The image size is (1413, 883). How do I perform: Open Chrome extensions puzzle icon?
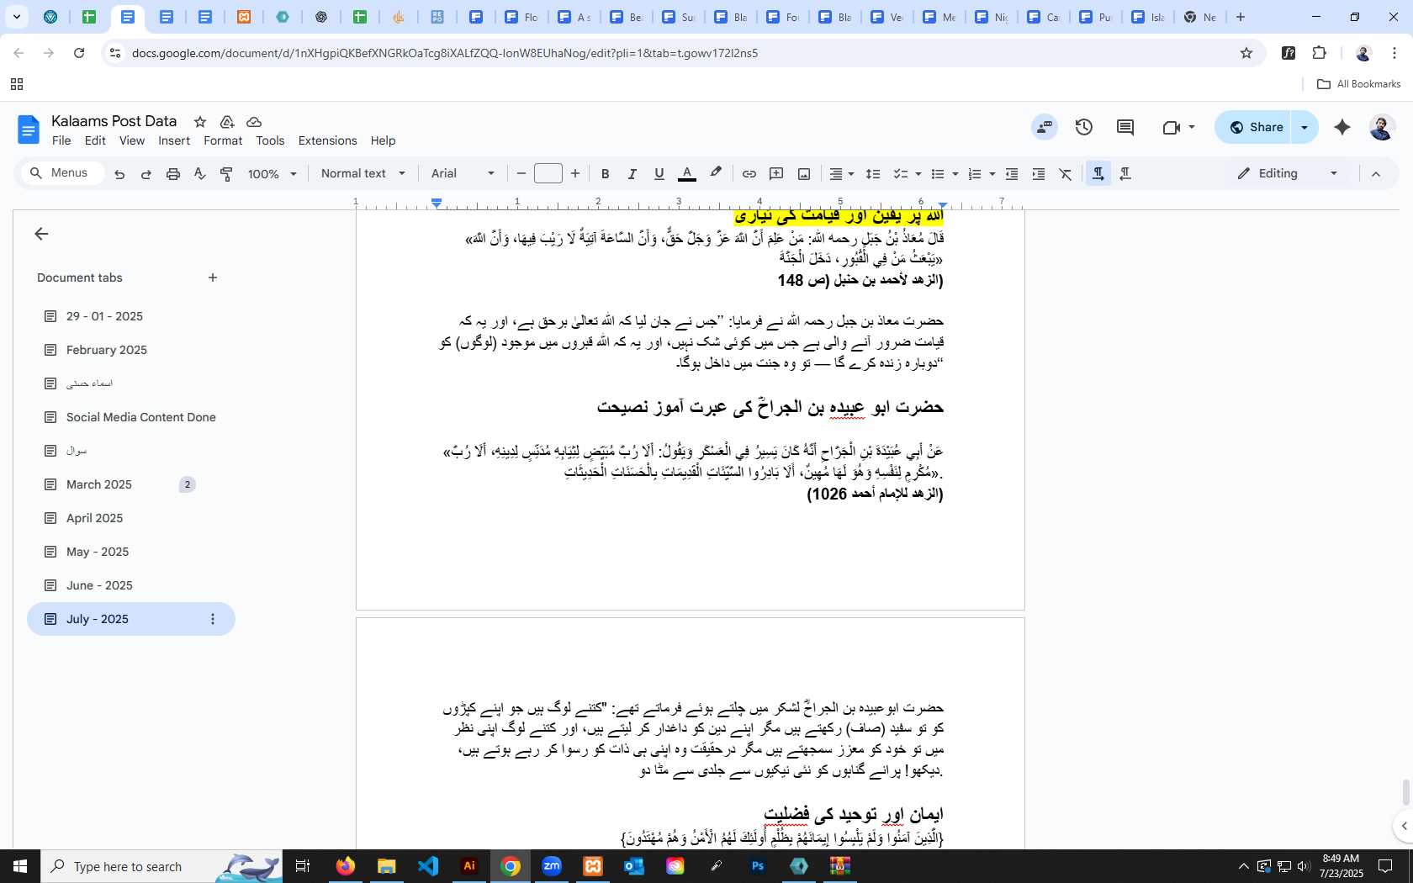click(x=1319, y=53)
